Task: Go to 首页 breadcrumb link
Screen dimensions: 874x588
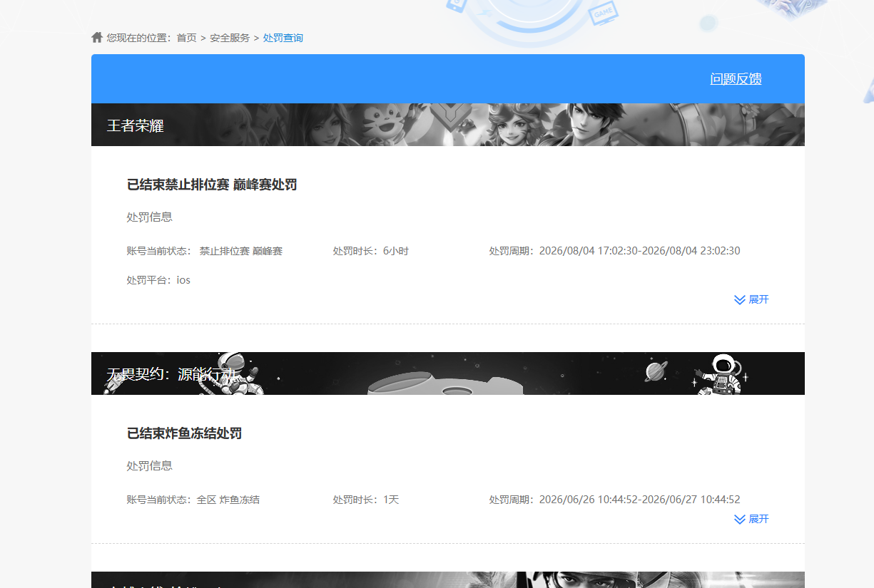Action: (x=187, y=38)
